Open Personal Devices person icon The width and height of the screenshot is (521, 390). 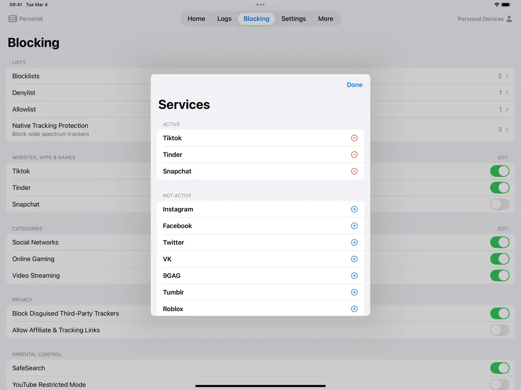(509, 19)
